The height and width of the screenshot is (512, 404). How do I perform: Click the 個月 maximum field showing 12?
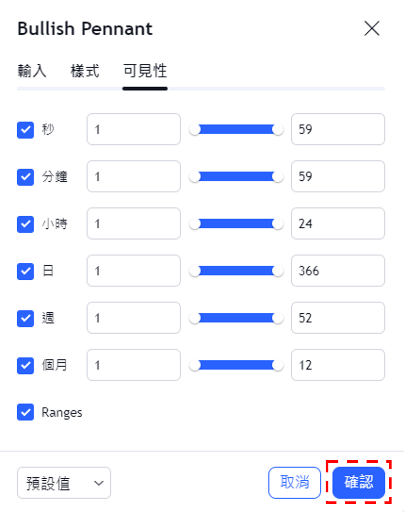[338, 365]
